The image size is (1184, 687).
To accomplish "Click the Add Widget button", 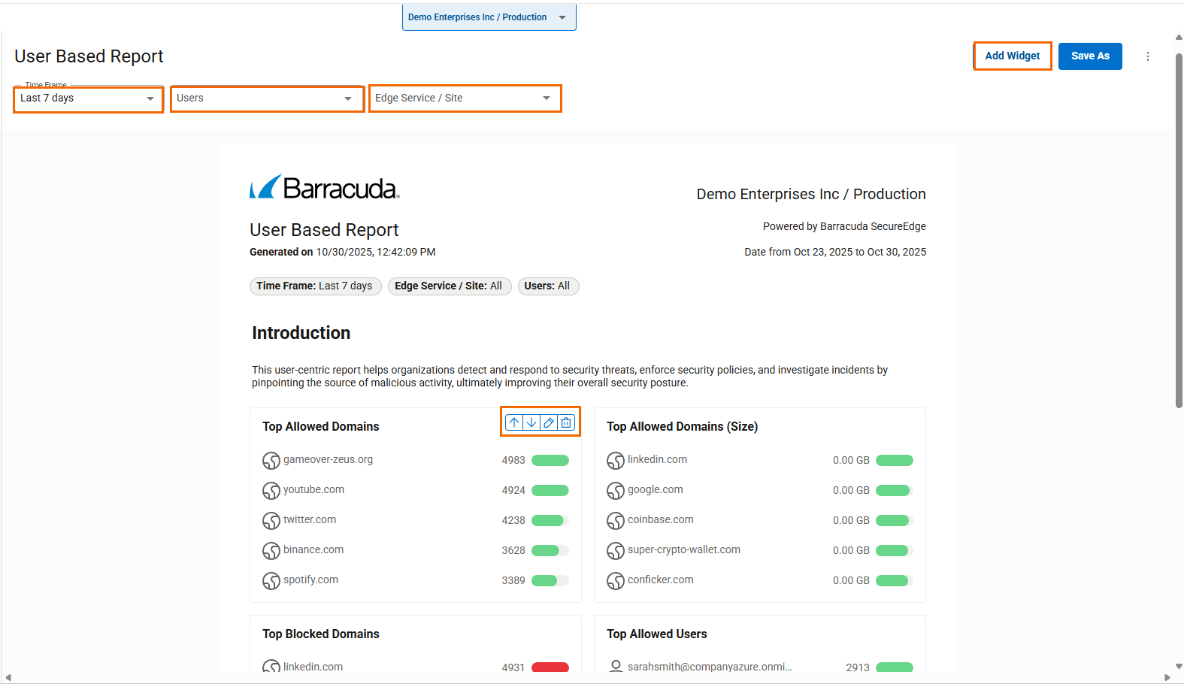I will 1012,56.
